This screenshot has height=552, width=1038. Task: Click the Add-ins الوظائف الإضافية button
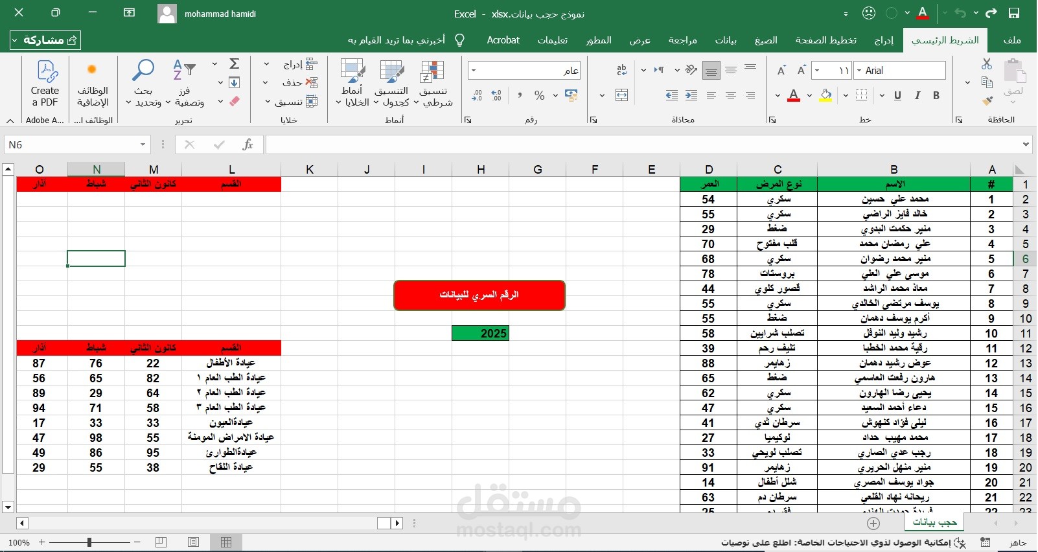[x=93, y=83]
